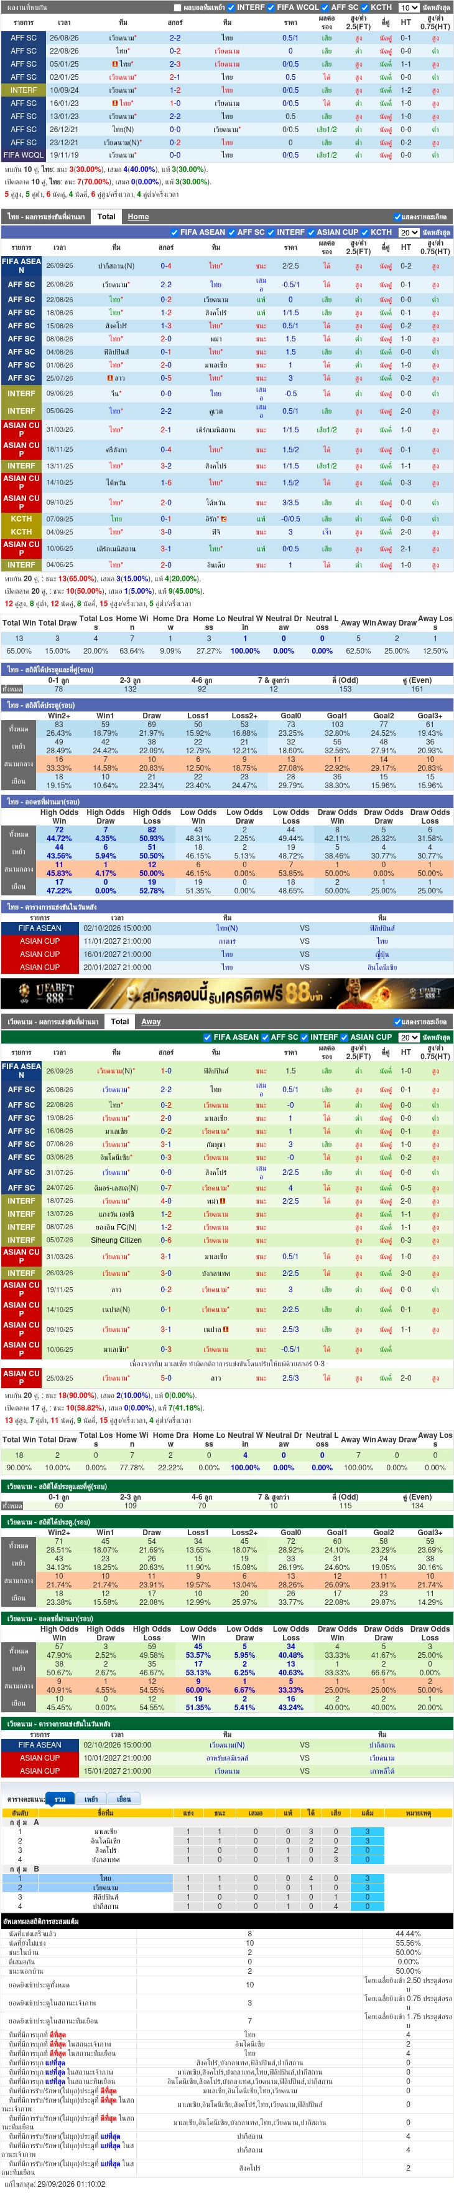Click แกงวัน เอฟซี in the เวียดนาม 13/07/26 row
Image resolution: width=454 pixels, height=2198 pixels.
pyautogui.click(x=116, y=1214)
